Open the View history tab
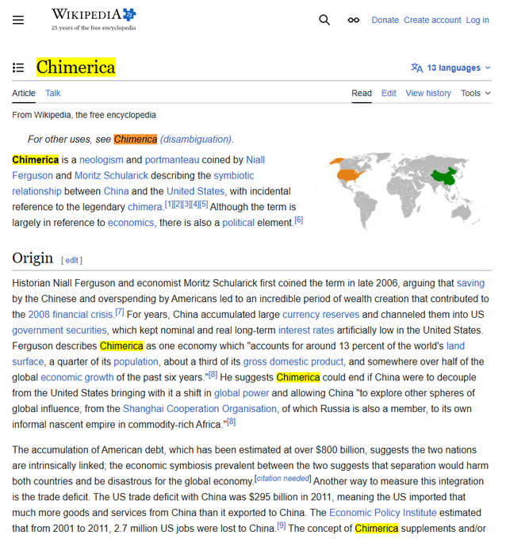 tap(428, 94)
